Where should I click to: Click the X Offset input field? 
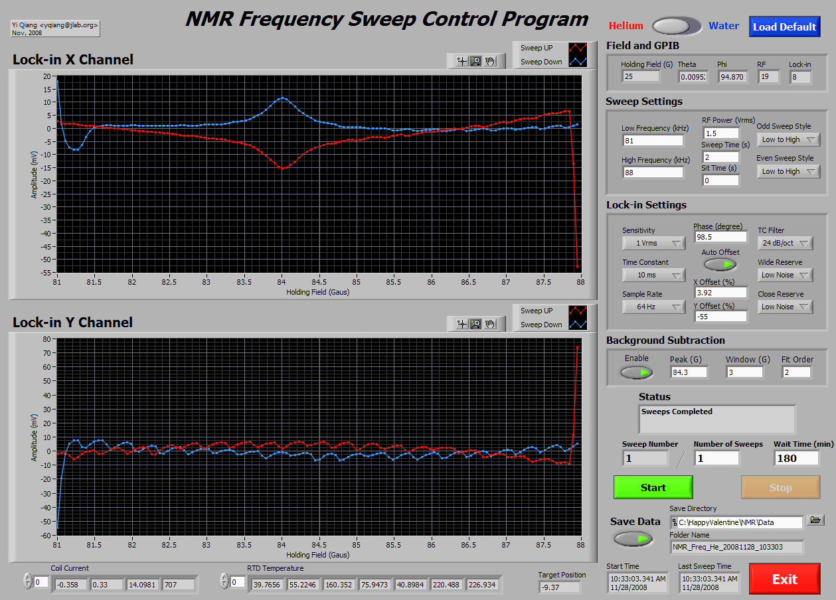pyautogui.click(x=720, y=292)
